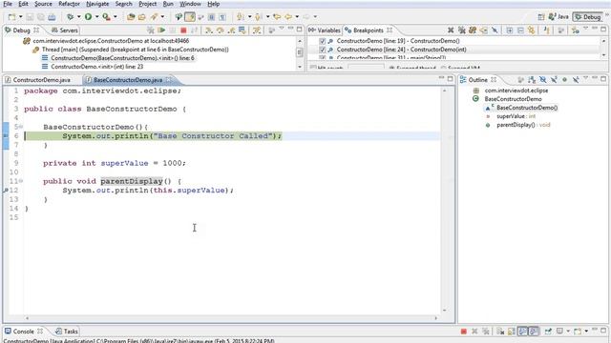Open the Debug launch dropdown arrow
This screenshot has height=343, width=611.
(x=78, y=17)
